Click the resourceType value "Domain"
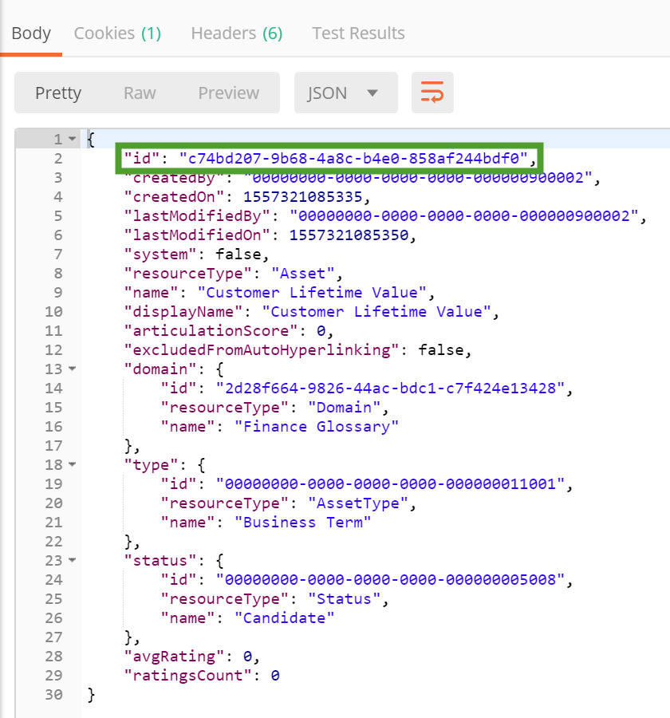The height and width of the screenshot is (718, 670). [x=345, y=408]
